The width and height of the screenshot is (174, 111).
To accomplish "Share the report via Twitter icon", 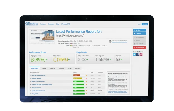I will tap(134, 54).
